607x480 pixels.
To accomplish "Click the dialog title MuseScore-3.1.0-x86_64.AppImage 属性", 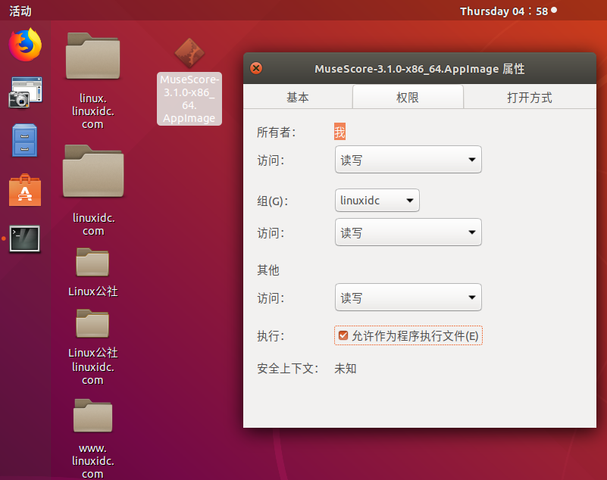I will (420, 69).
